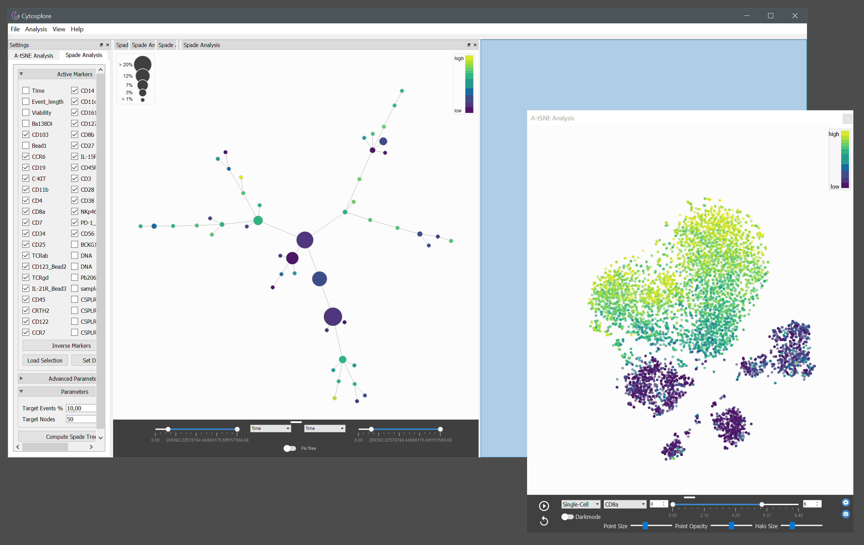Image resolution: width=864 pixels, height=545 pixels.
Task: Enable DNA marker checkbox
Action: point(74,255)
